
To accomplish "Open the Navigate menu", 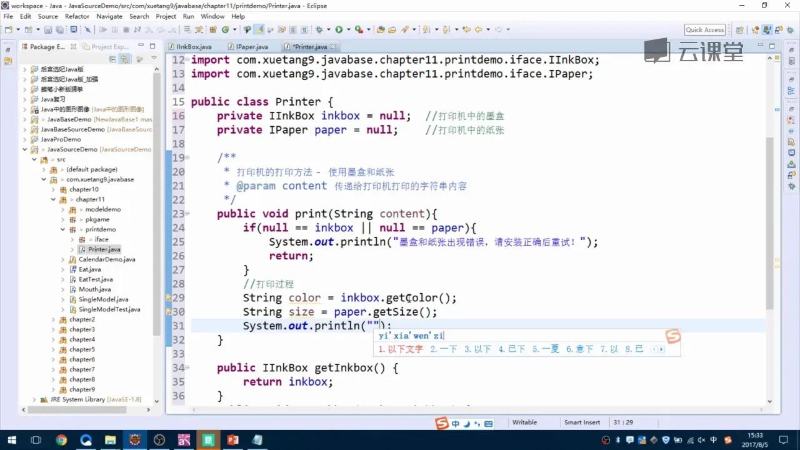I will click(x=109, y=16).
